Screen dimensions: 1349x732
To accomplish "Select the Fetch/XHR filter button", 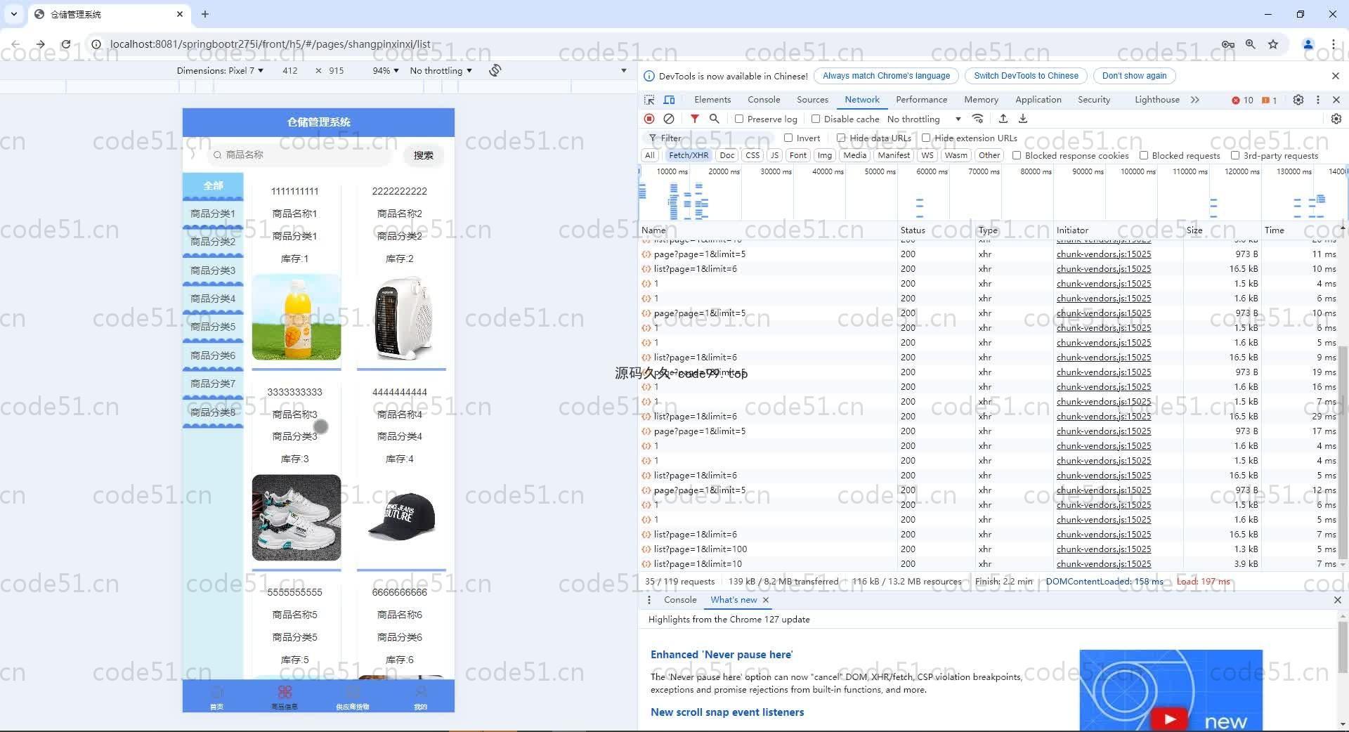I will pyautogui.click(x=688, y=155).
